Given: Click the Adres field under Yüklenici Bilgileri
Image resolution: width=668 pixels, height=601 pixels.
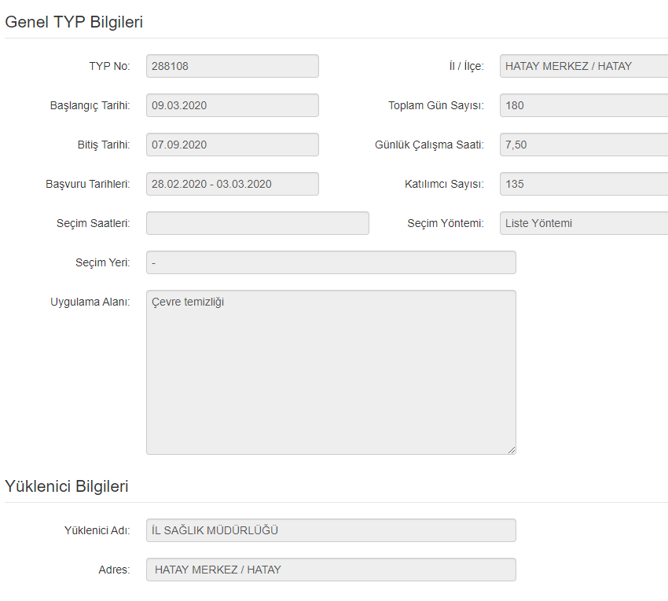Looking at the screenshot, I should pyautogui.click(x=331, y=570).
